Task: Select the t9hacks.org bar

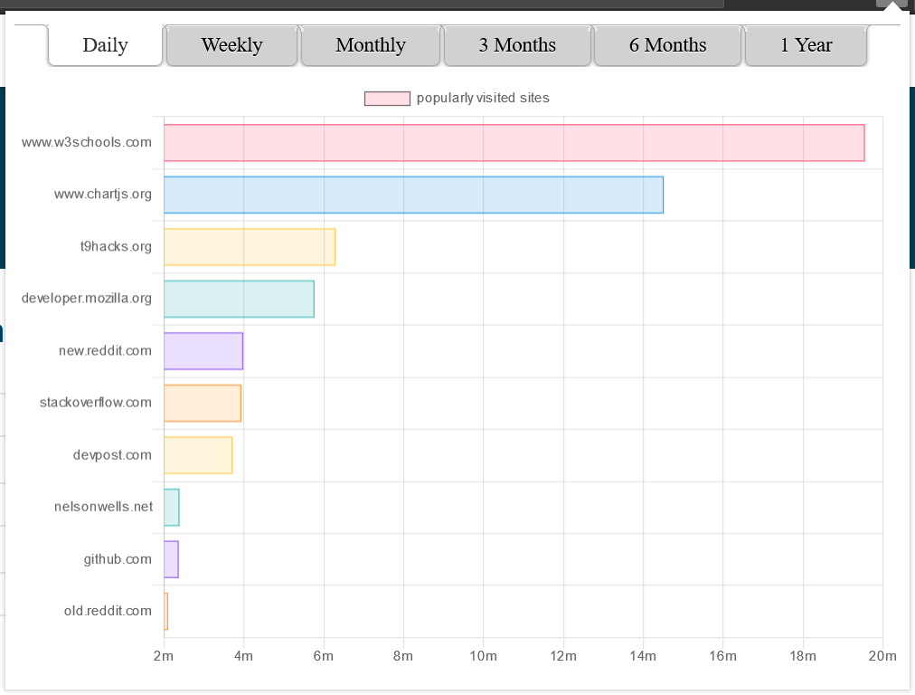Action: 250,247
